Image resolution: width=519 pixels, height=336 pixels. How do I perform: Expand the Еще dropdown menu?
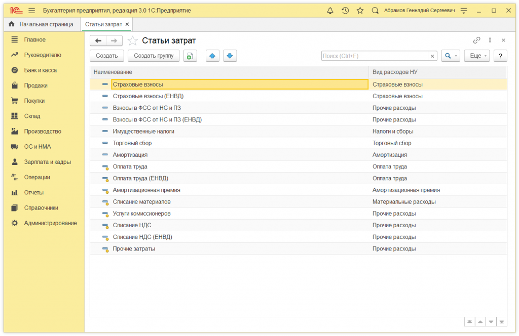(x=477, y=56)
